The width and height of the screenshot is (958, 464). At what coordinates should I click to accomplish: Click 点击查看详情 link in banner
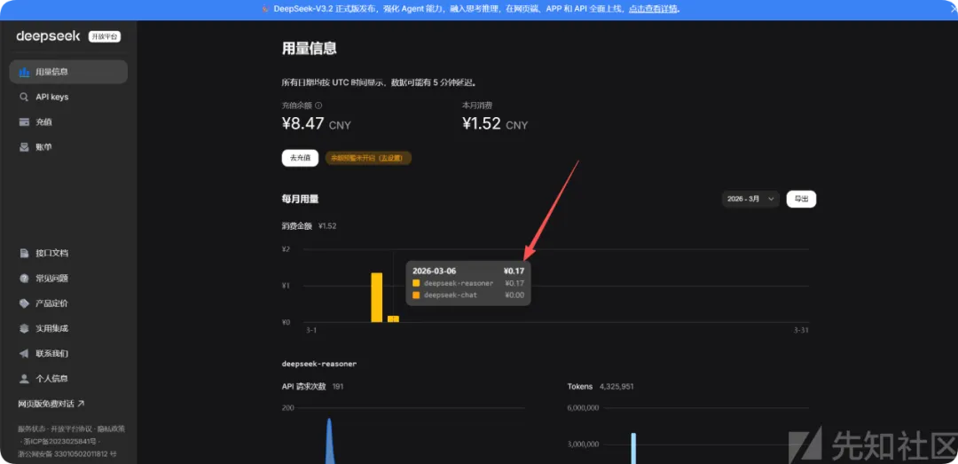point(653,9)
